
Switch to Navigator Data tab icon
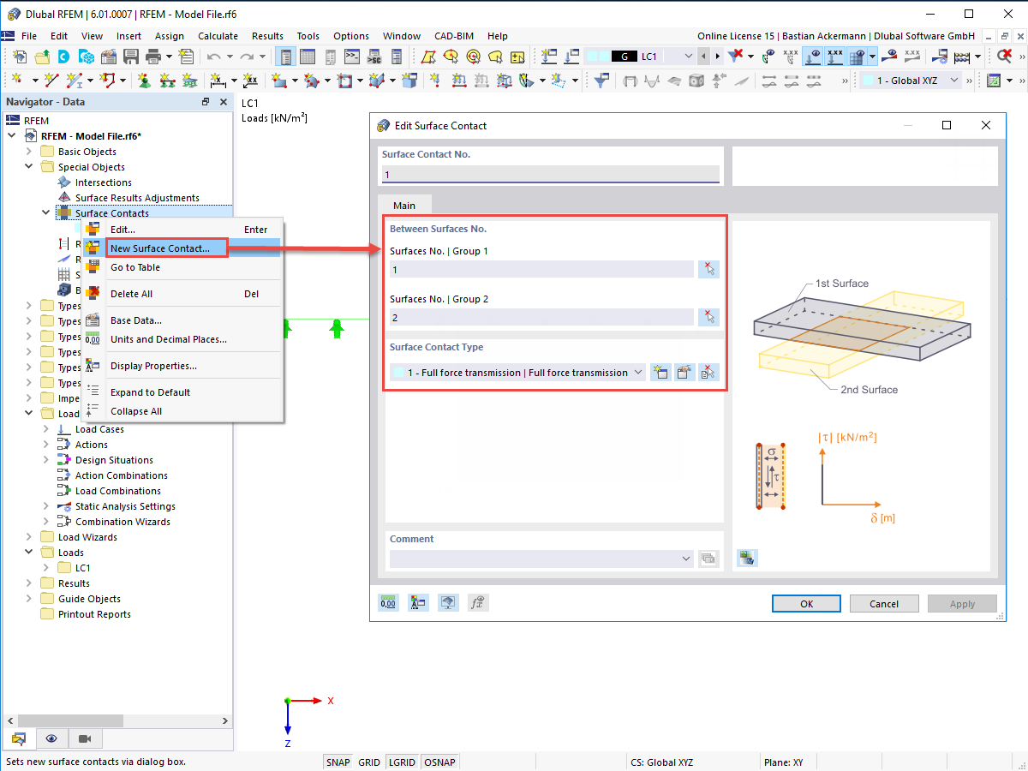(19, 738)
